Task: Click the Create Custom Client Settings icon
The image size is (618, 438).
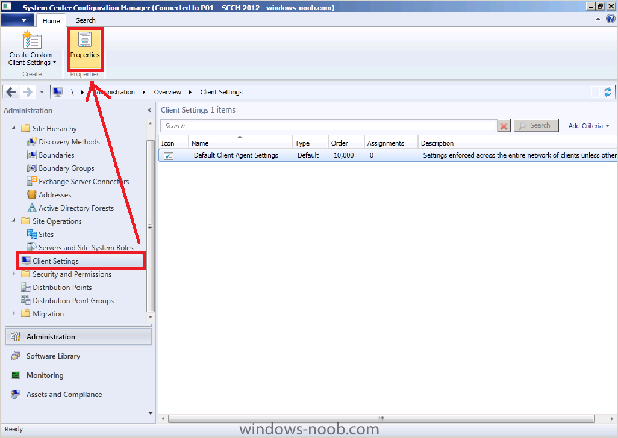Action: point(32,40)
